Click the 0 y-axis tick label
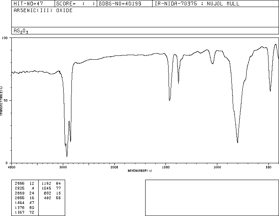This screenshot has height=216, width=279. (7, 163)
